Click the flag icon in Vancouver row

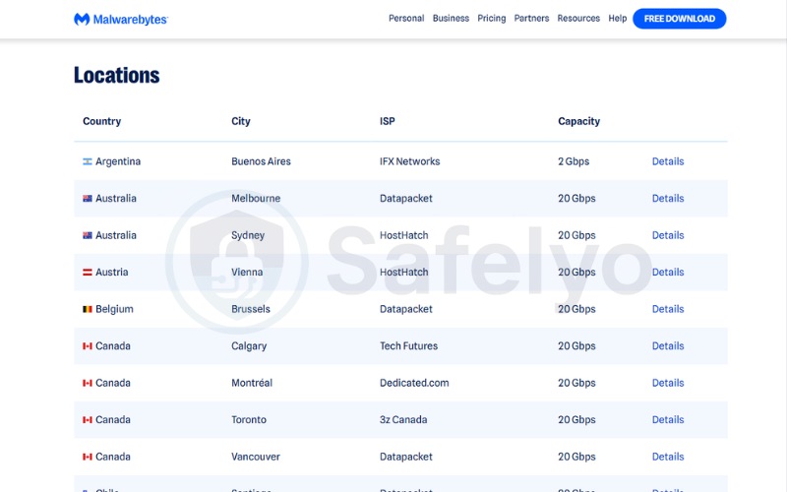tap(88, 457)
